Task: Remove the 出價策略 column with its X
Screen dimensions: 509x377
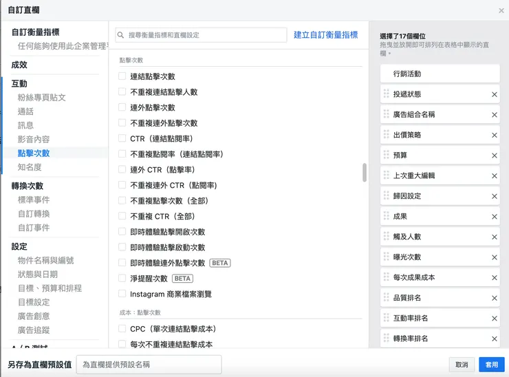Action: tap(494, 135)
